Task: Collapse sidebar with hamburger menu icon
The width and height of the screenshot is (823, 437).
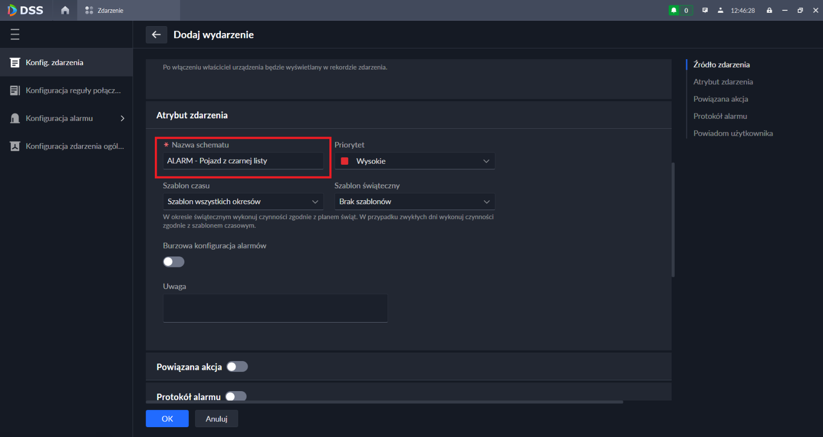Action: (15, 34)
